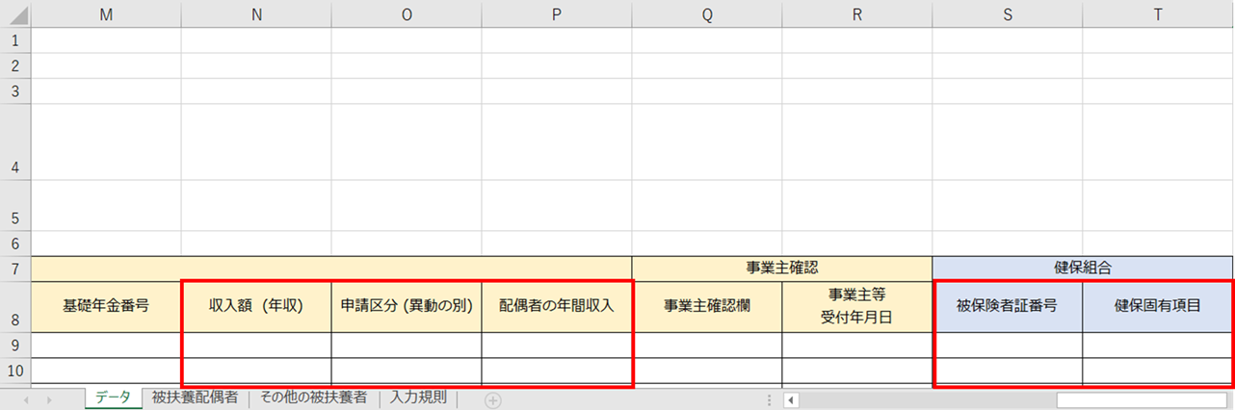Select column R header
This screenshot has height=410, width=1235.
857,14
